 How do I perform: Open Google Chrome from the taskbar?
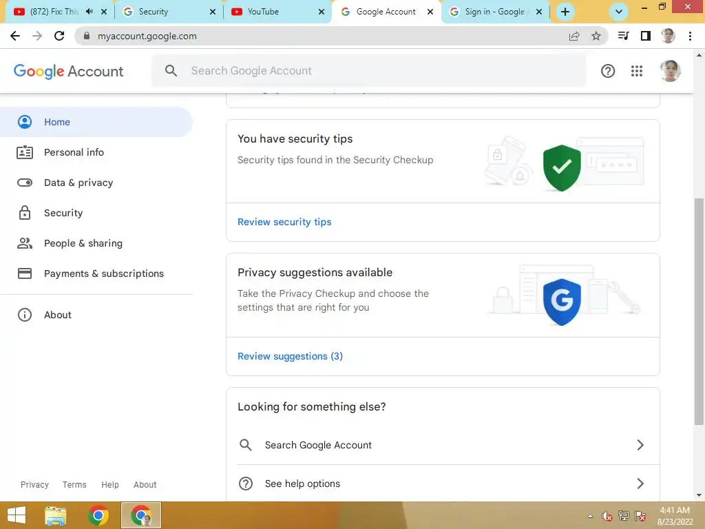pyautogui.click(x=98, y=515)
